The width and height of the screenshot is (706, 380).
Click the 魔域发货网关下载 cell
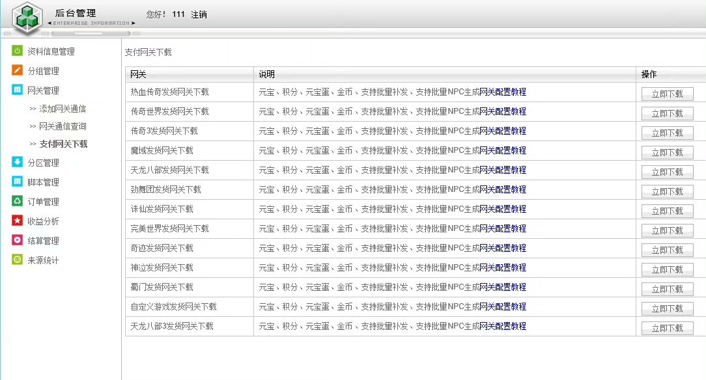click(190, 151)
